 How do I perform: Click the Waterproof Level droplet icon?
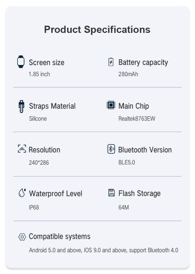[x=22, y=192]
